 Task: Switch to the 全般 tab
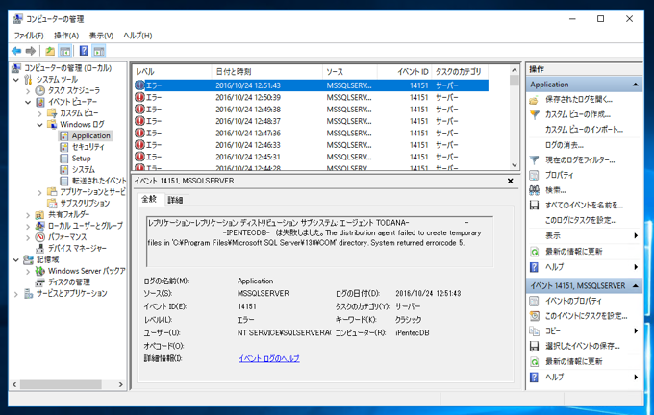(149, 199)
